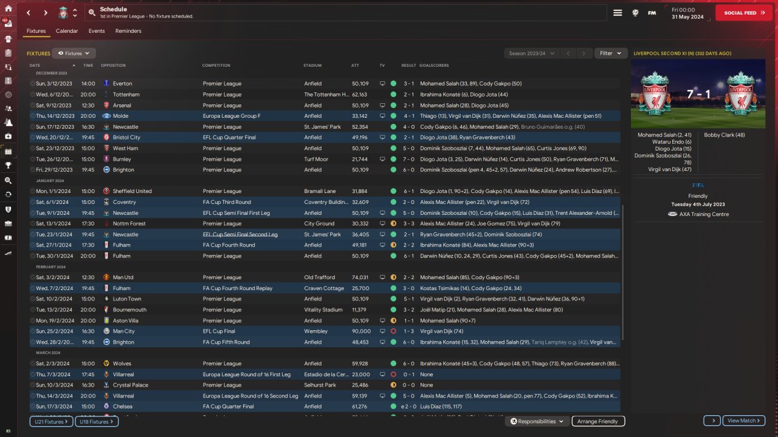Go to the next season arrow
The width and height of the screenshot is (778, 437).
tap(584, 53)
